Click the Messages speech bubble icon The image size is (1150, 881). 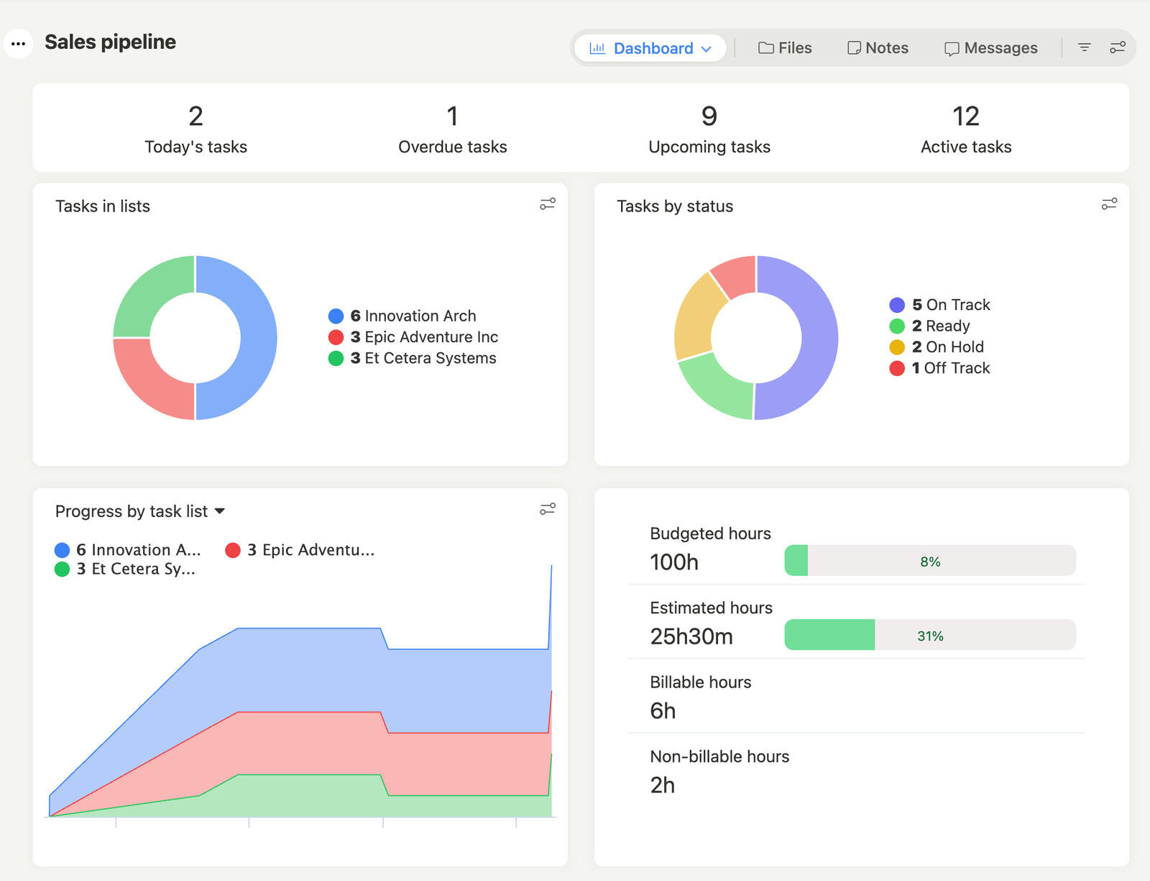click(952, 49)
